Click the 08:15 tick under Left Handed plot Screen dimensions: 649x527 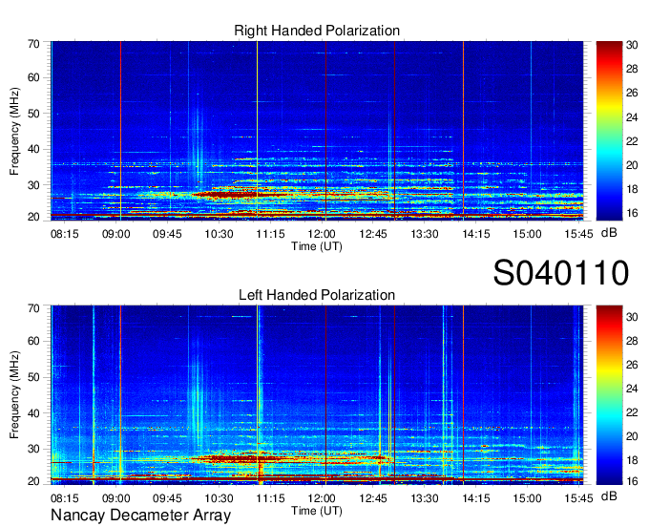coord(65,498)
